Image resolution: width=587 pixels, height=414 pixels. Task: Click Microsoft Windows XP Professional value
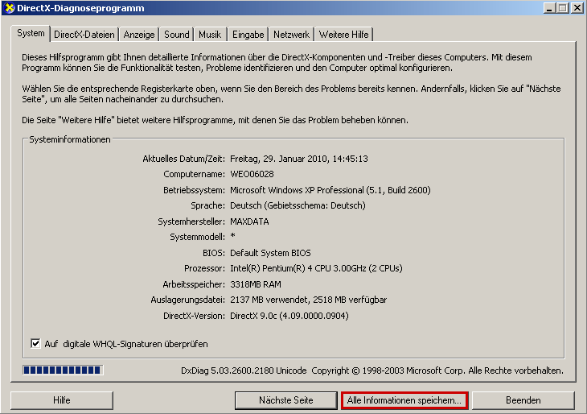point(330,190)
